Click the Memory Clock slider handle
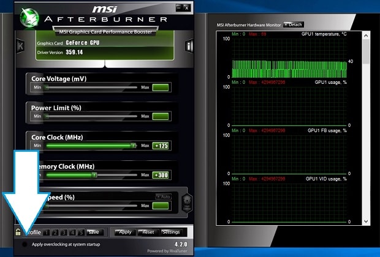This screenshot has height=257, width=380. point(94,175)
